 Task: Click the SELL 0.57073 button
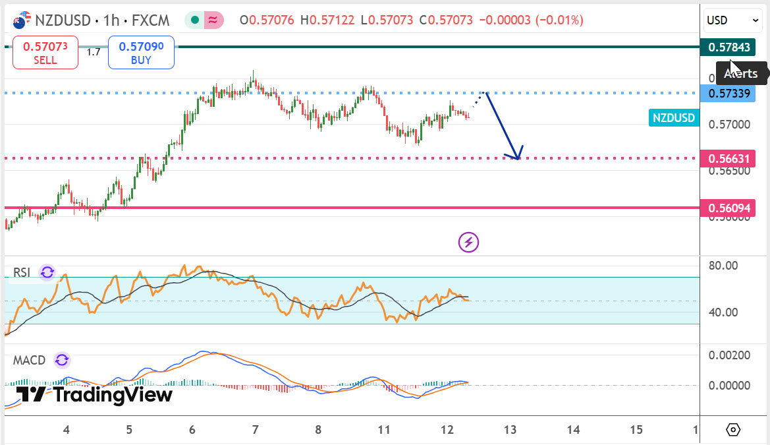pos(45,52)
